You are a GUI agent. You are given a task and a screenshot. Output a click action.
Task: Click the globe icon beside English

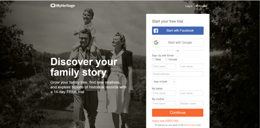click(197, 6)
